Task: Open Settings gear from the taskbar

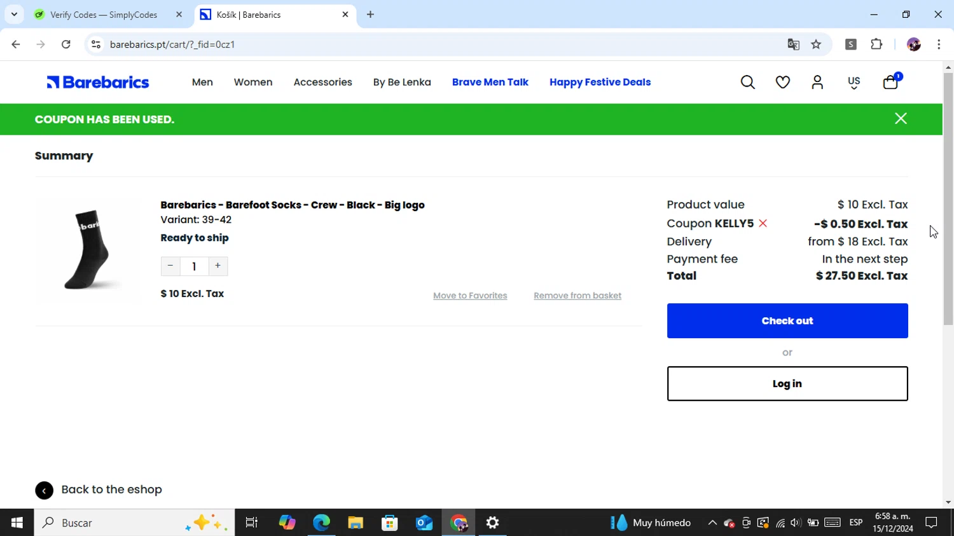Action: point(493,523)
